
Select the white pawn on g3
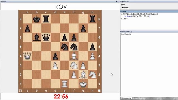pos(83,66)
